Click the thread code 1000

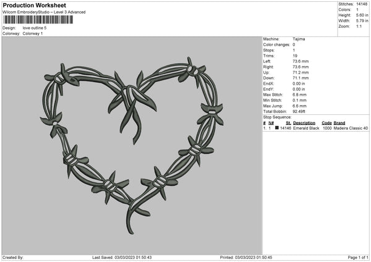tap(327, 128)
